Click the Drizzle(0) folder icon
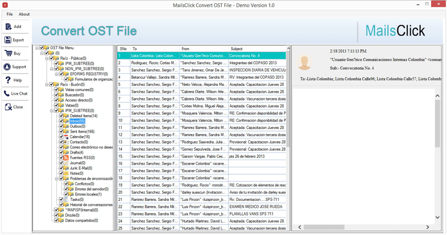 pyautogui.click(x=61, y=215)
